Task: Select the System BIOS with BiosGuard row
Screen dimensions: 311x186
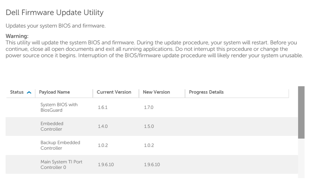Action: pyautogui.click(x=59, y=108)
